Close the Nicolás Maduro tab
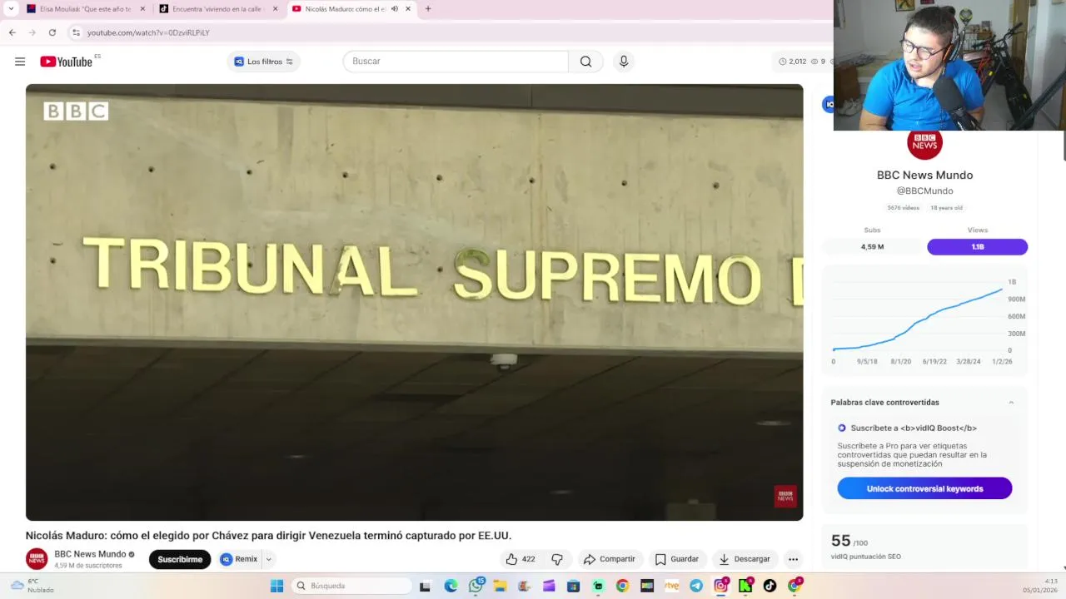Image resolution: width=1066 pixels, height=599 pixels. 408,9
